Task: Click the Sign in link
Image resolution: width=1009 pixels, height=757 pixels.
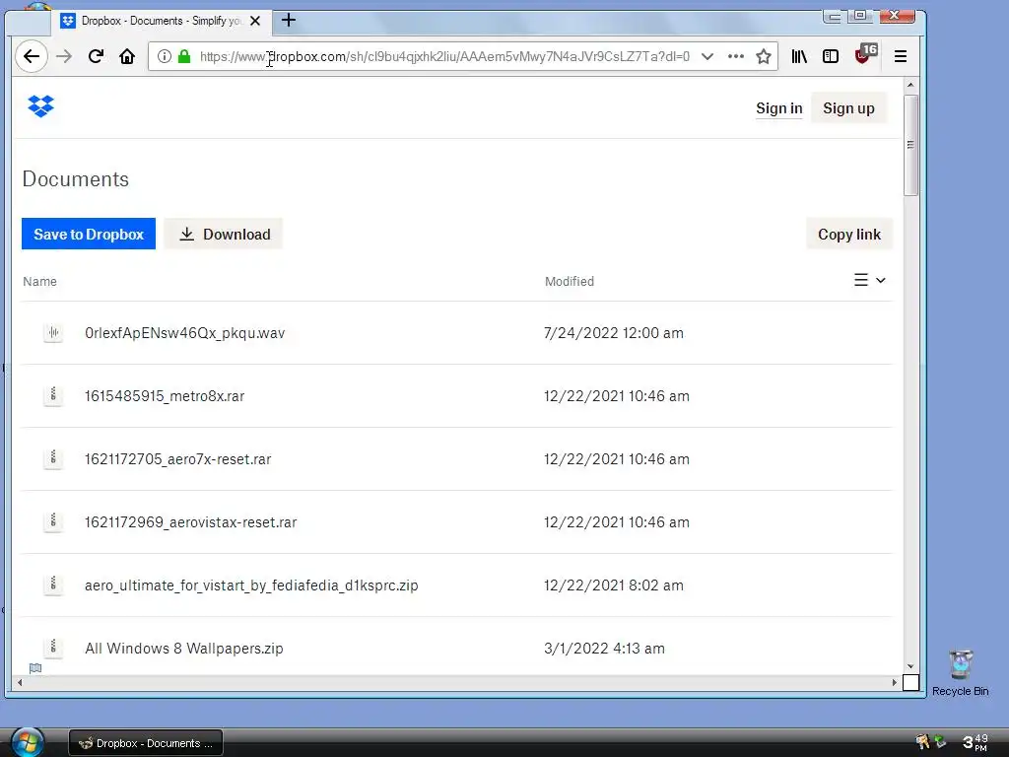Action: 778,108
